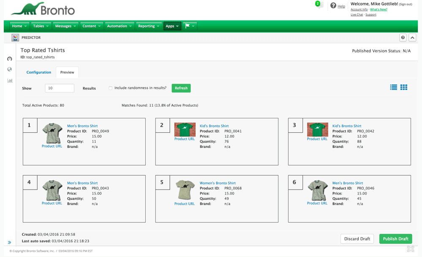Collapse the Predictor panel with chevron
The image size is (422, 257).
click(x=412, y=37)
